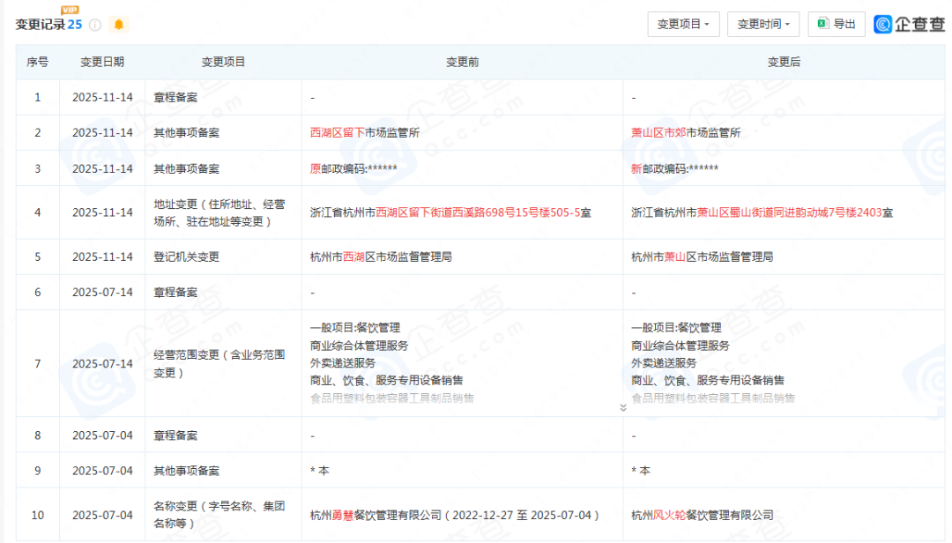Click the 变更前 column header
This screenshot has height=543, width=952.
click(462, 62)
